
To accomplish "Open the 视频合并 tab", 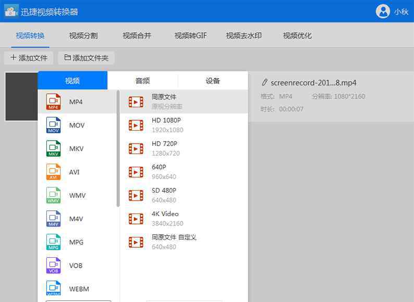I will tap(137, 35).
